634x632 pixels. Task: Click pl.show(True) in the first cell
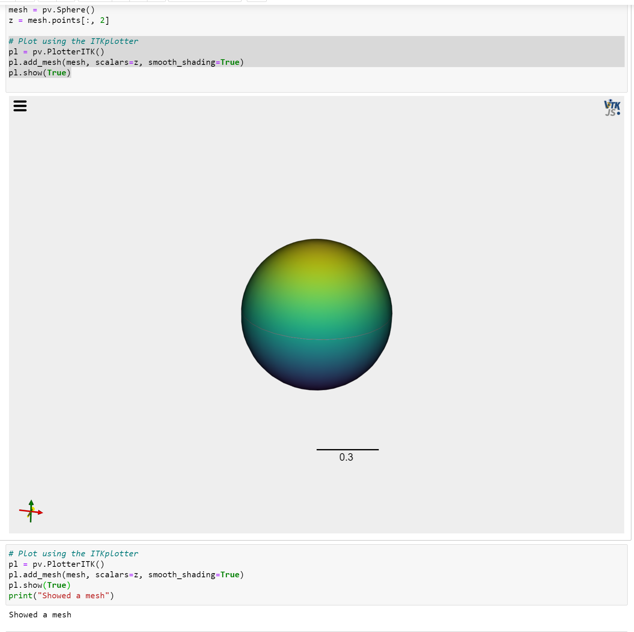pos(40,73)
